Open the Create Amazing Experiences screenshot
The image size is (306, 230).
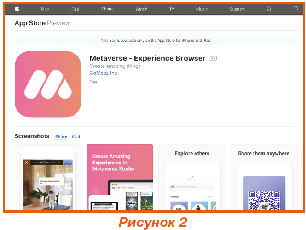pyautogui.click(x=120, y=177)
